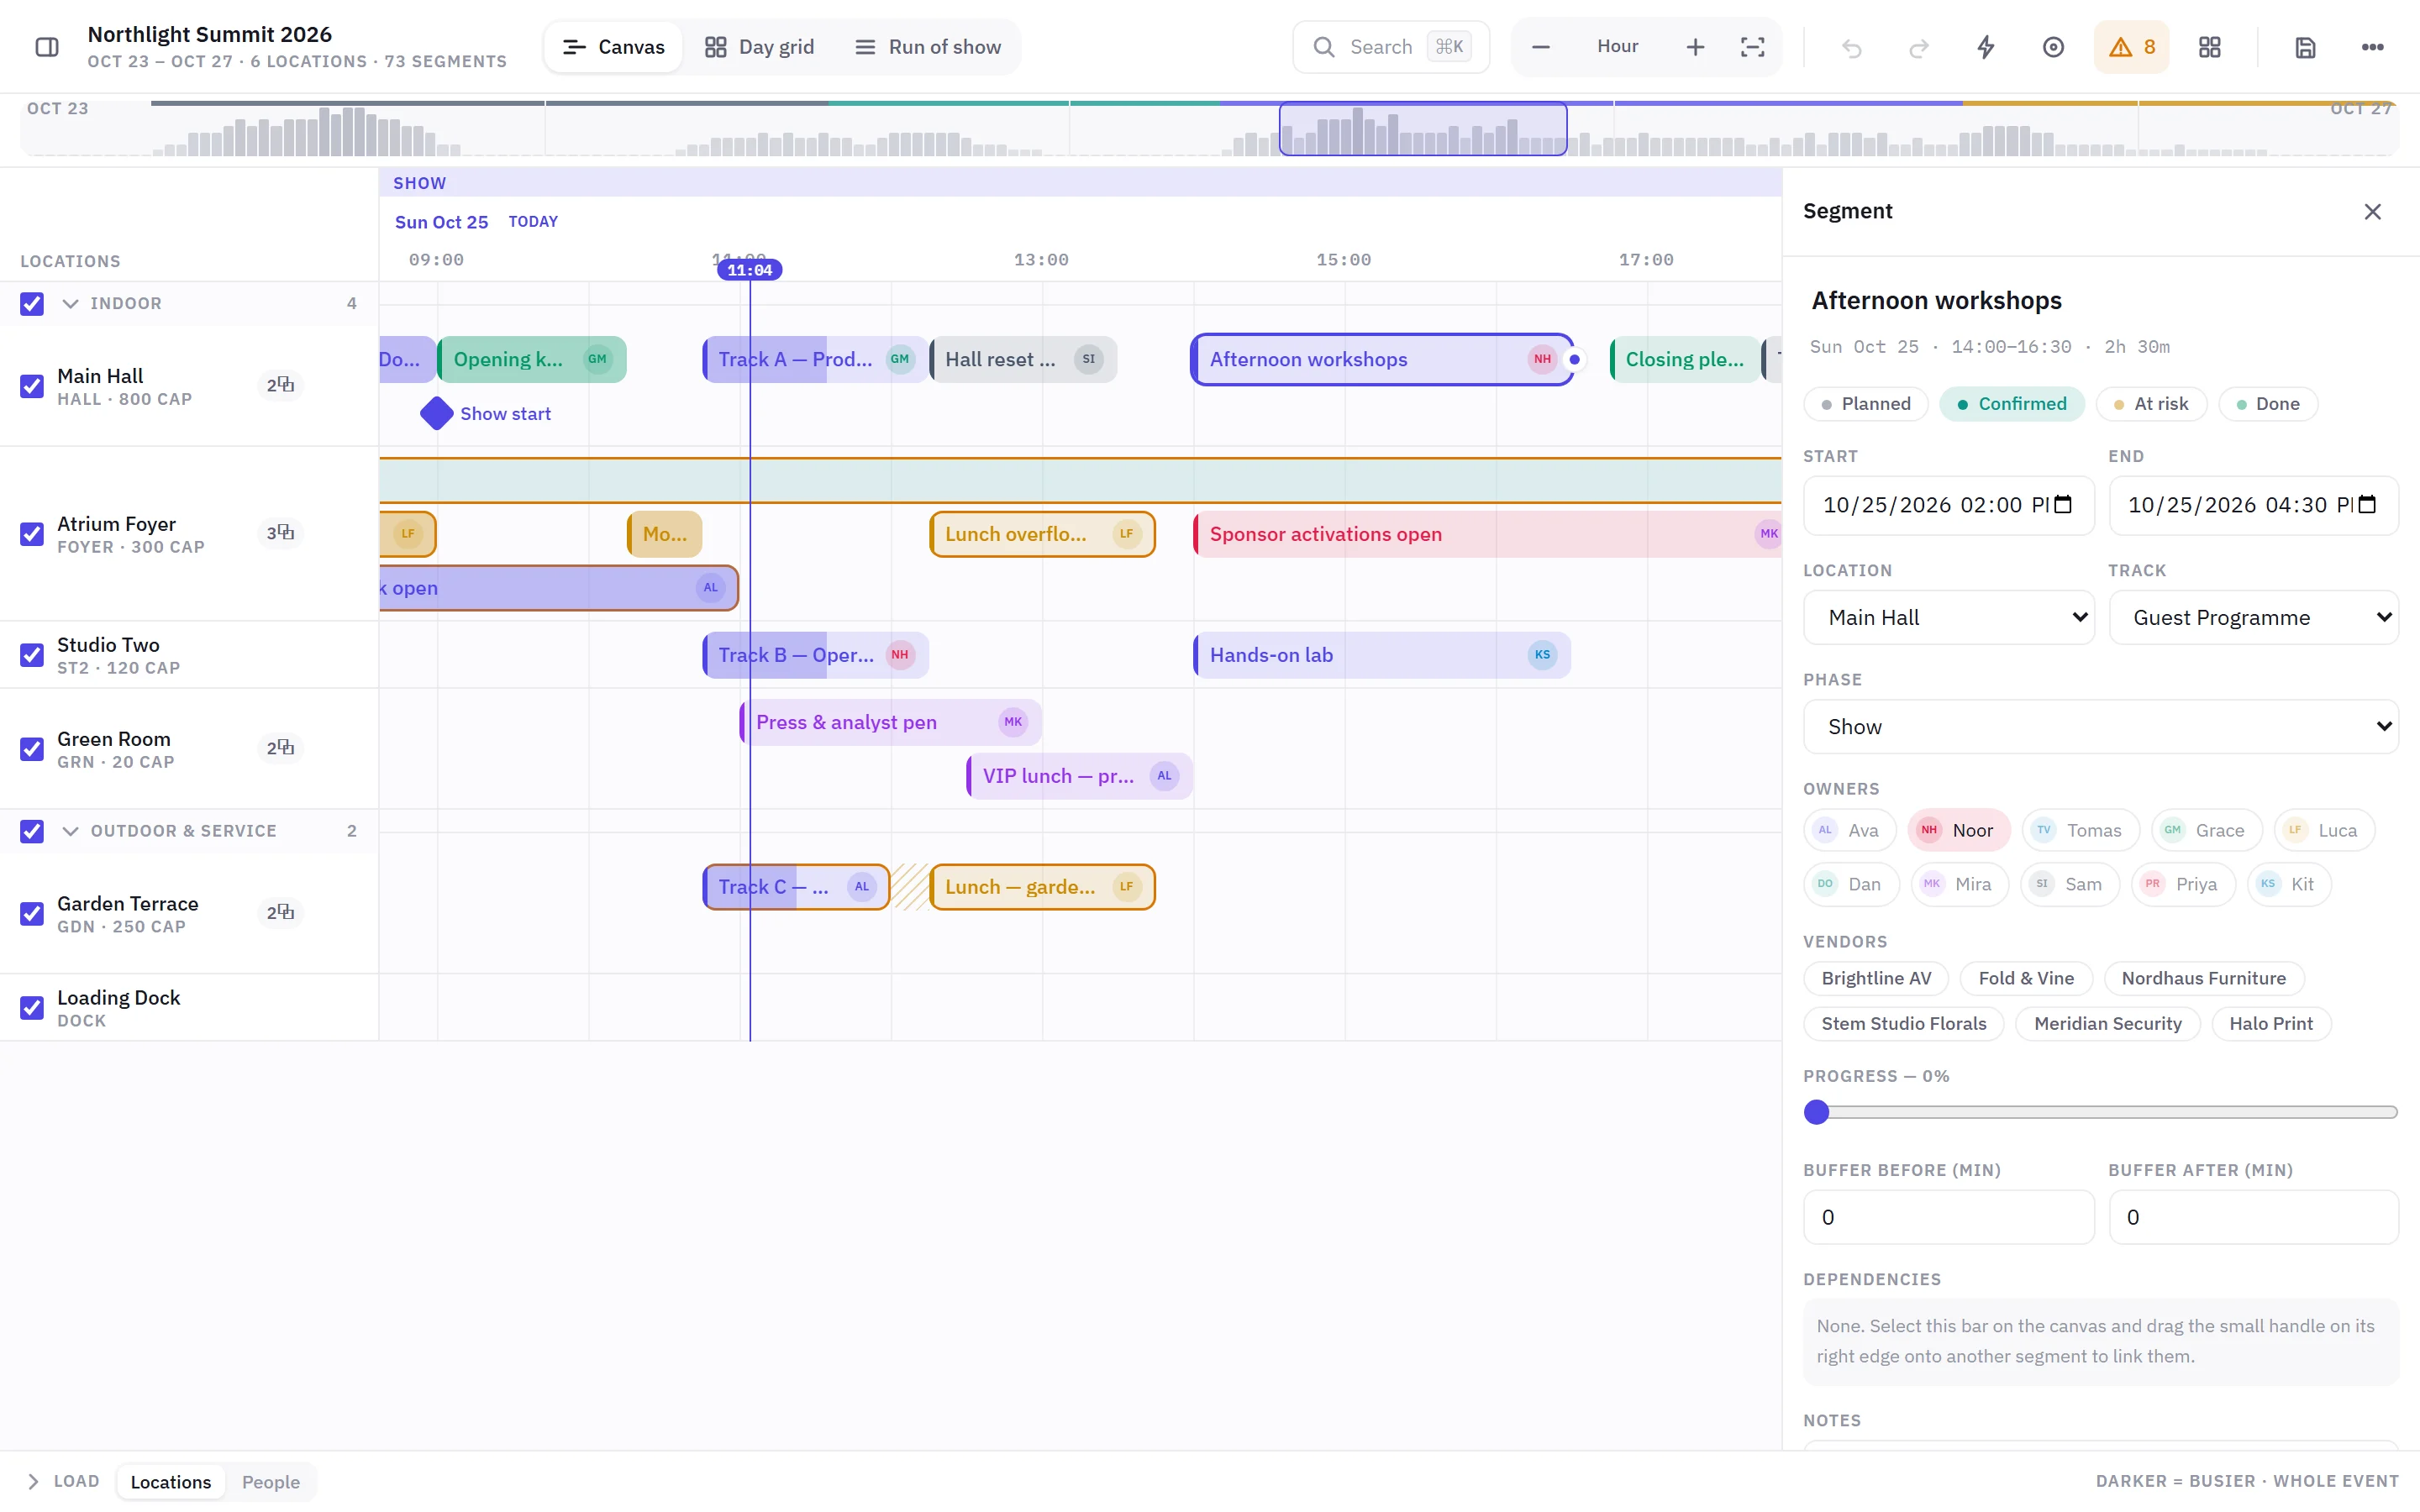Open the warnings indicator showing 8
The image size is (2420, 1512).
pyautogui.click(x=2132, y=47)
